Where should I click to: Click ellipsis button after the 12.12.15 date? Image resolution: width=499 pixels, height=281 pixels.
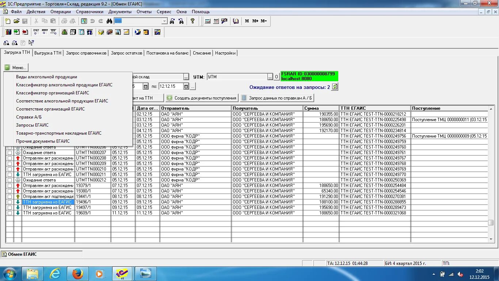(x=193, y=86)
